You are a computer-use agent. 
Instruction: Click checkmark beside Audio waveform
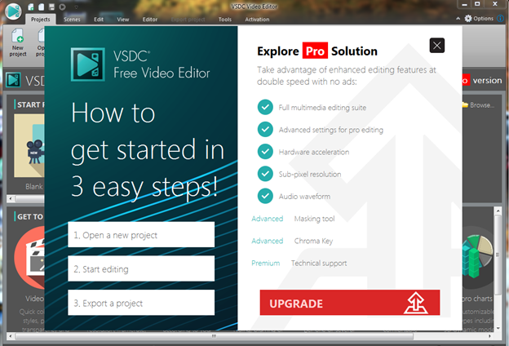265,196
